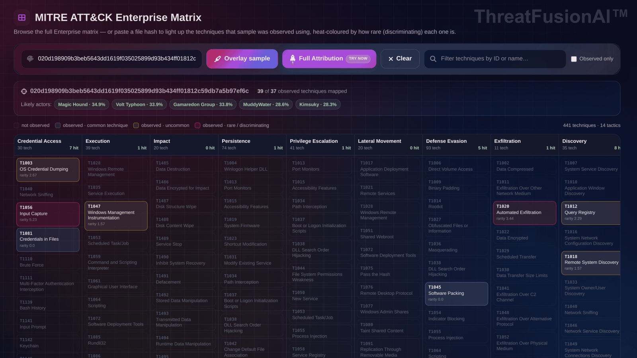Select the Execution tactic header
The image size is (637, 358).
(x=116, y=144)
